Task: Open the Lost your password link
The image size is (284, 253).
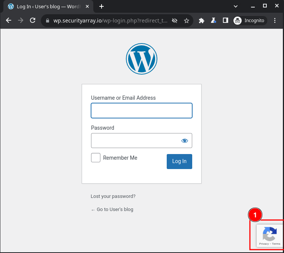Action: (x=113, y=196)
